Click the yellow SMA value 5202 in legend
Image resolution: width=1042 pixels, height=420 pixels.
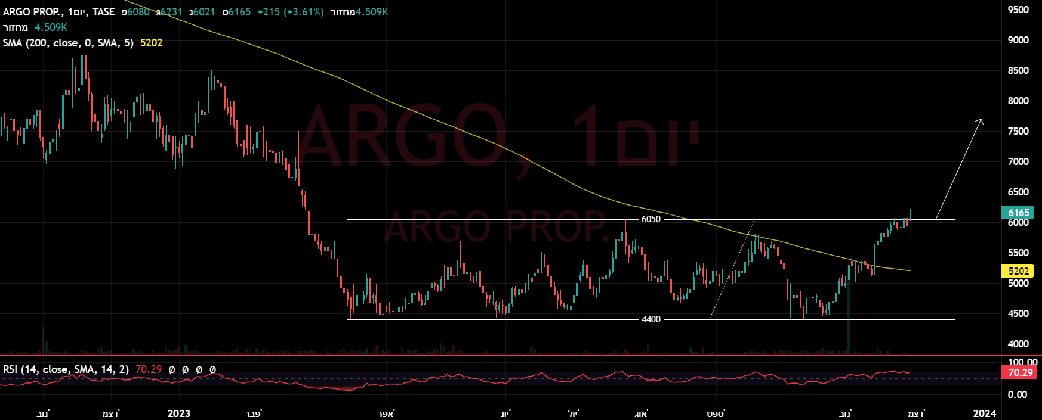151,43
